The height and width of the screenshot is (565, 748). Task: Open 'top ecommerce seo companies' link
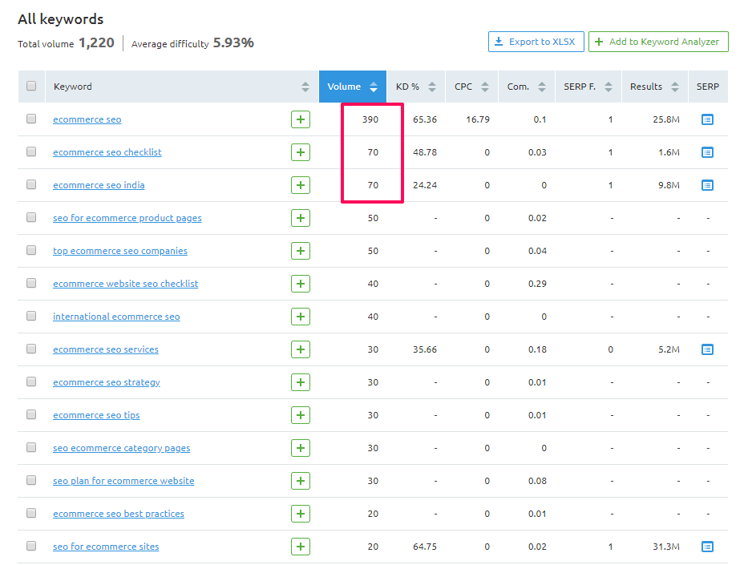click(x=120, y=252)
